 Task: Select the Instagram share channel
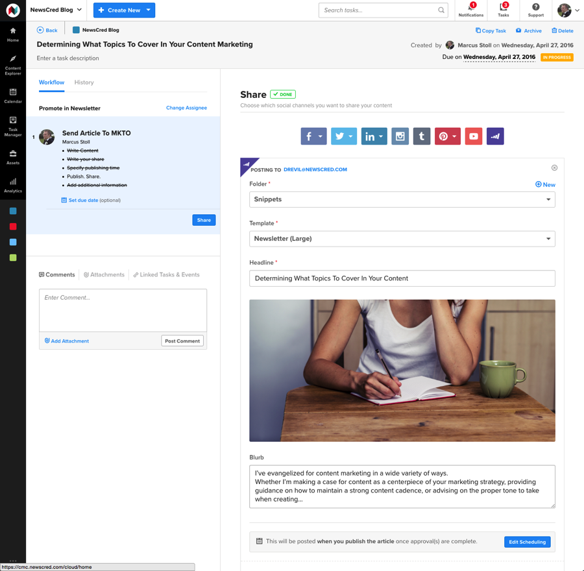[x=400, y=136]
